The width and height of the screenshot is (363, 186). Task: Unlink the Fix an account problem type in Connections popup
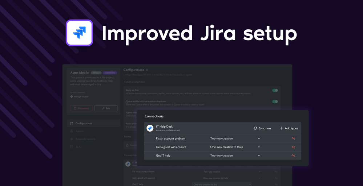point(293,139)
